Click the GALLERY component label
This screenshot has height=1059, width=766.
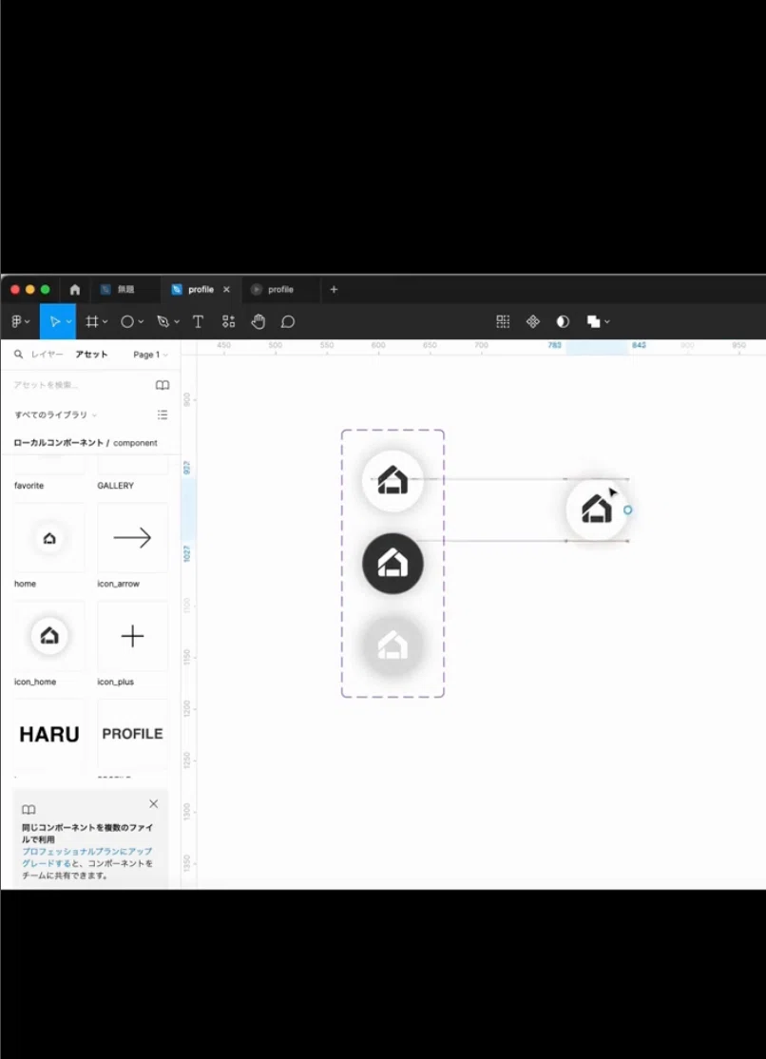coord(116,486)
